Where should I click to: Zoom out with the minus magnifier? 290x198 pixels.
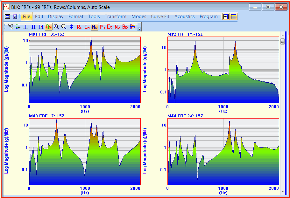click(64, 27)
